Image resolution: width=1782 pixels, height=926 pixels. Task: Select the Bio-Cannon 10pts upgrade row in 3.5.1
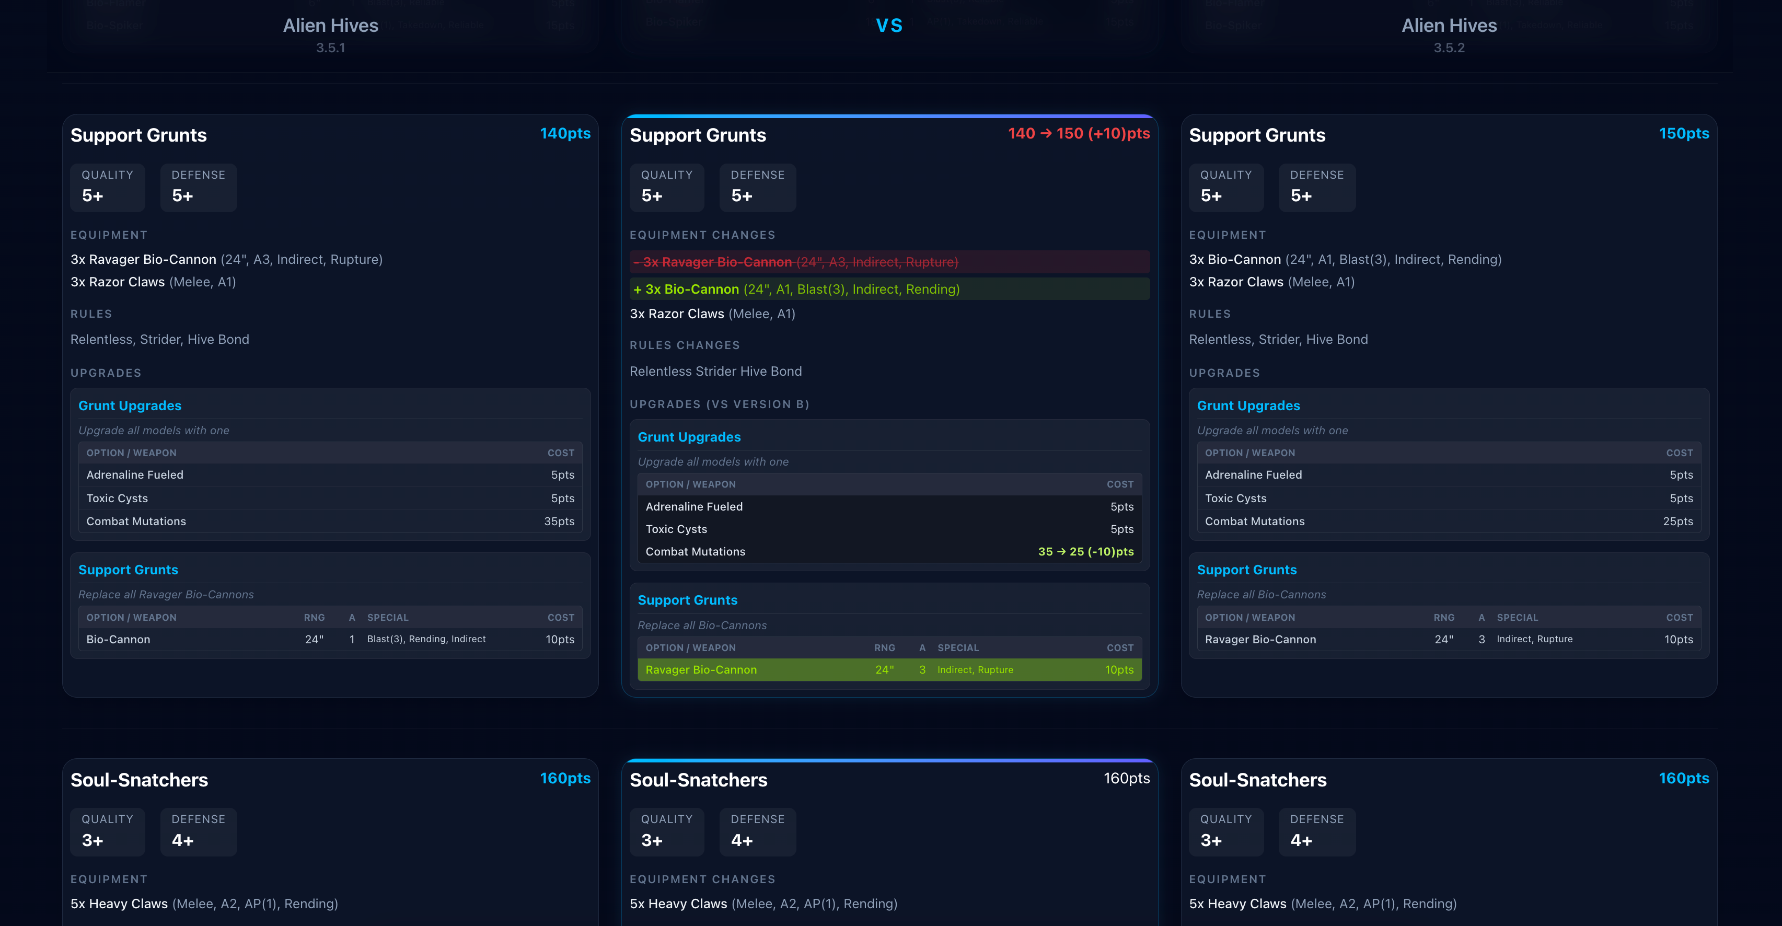tap(330, 640)
